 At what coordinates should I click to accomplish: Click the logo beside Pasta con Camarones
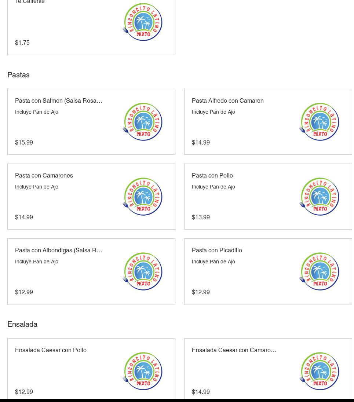coord(142,197)
